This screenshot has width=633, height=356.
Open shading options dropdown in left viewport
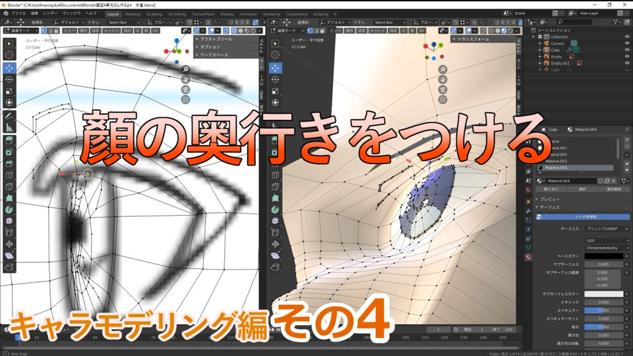tap(261, 31)
